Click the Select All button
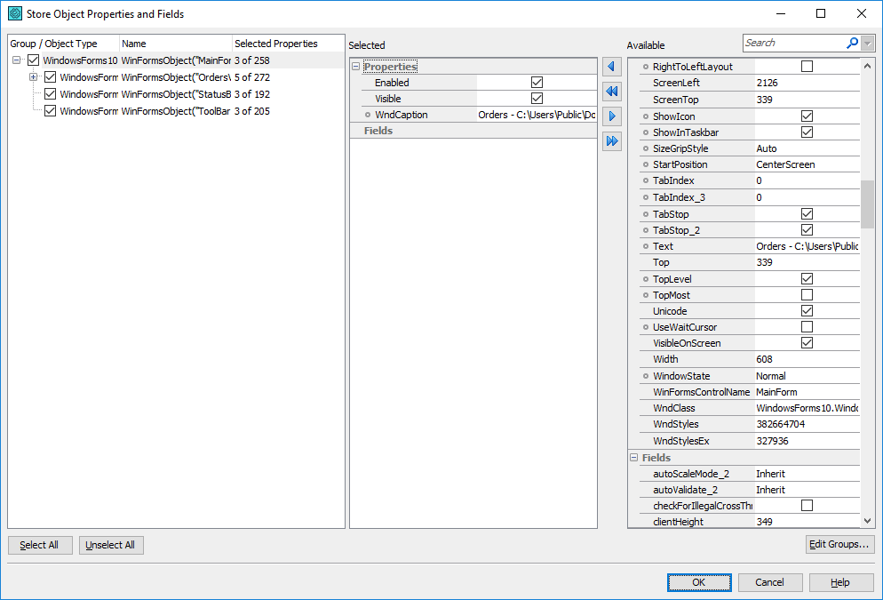This screenshot has height=600, width=883. pyautogui.click(x=40, y=545)
